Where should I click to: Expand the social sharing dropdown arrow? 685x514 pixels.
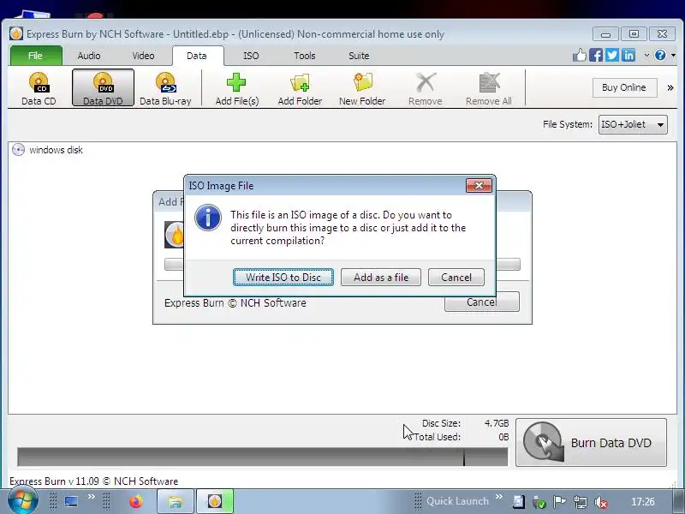click(646, 56)
